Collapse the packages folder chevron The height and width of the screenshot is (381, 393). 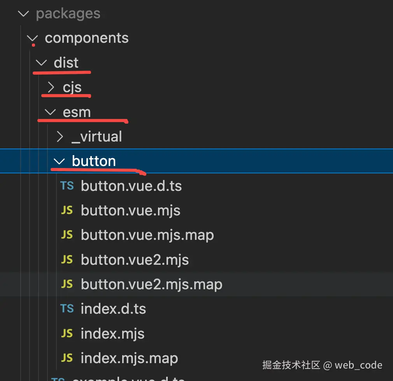(x=24, y=14)
